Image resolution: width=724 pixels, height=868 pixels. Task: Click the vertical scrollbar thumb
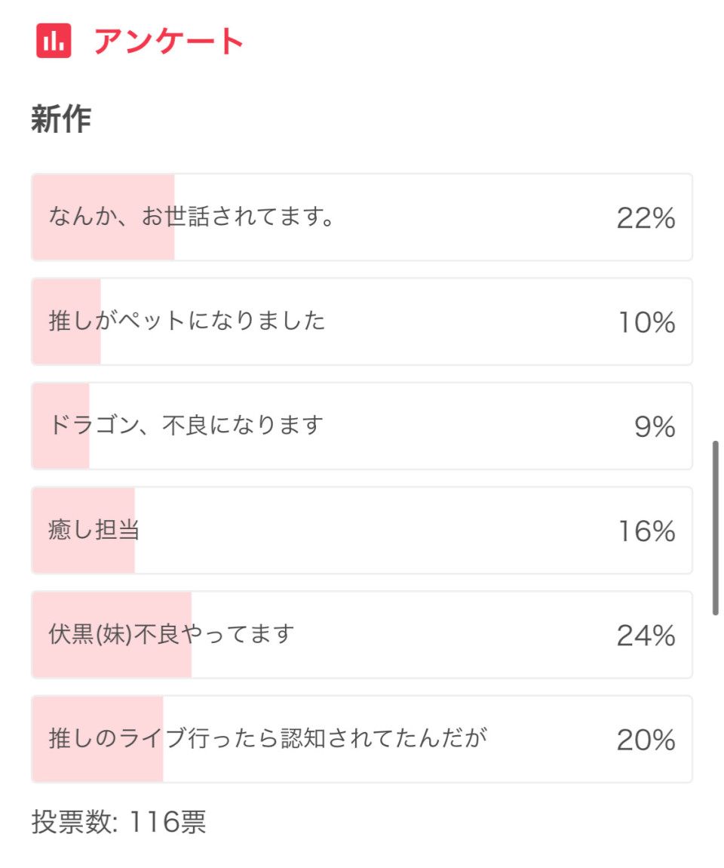click(715, 528)
